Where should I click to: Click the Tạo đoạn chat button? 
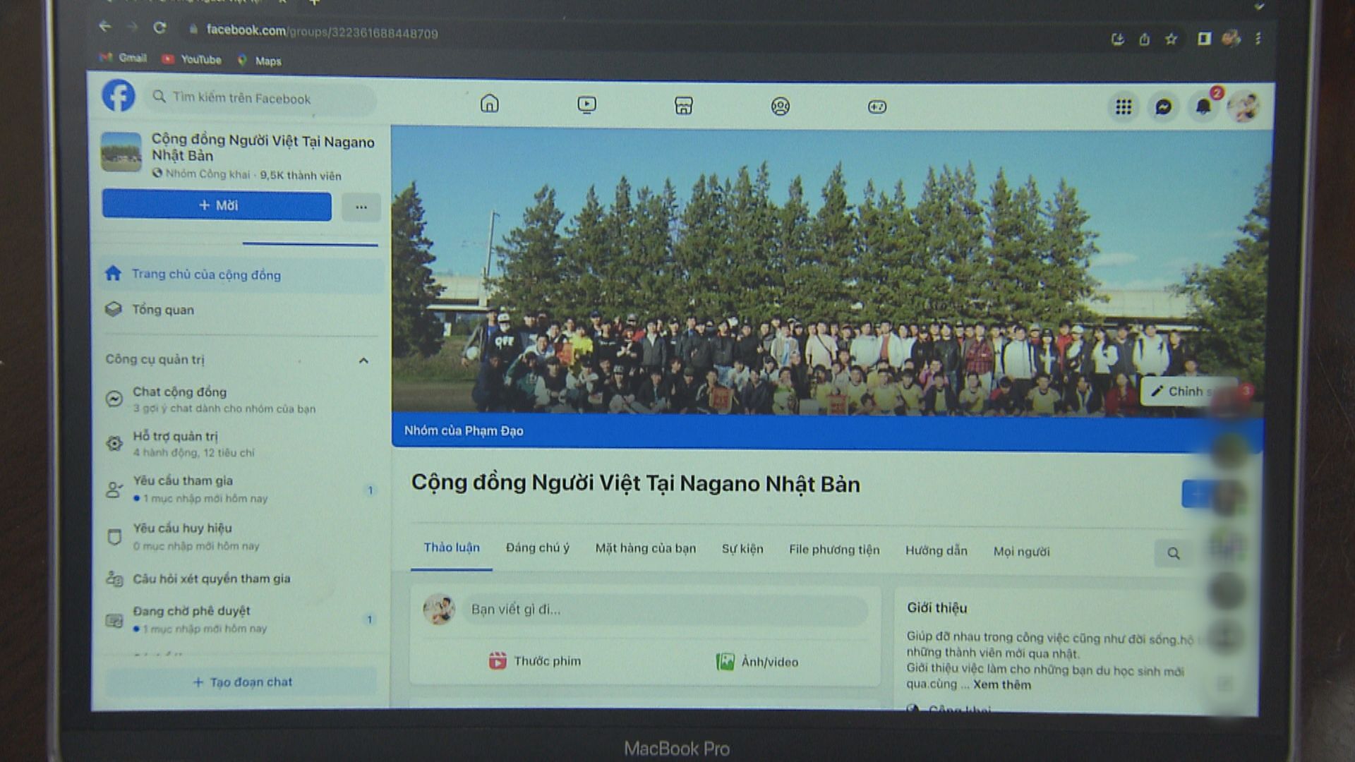[x=241, y=682]
